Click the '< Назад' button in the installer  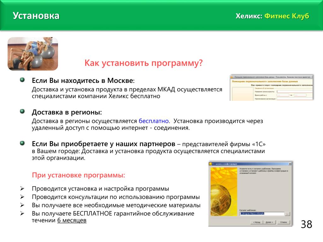(257, 222)
